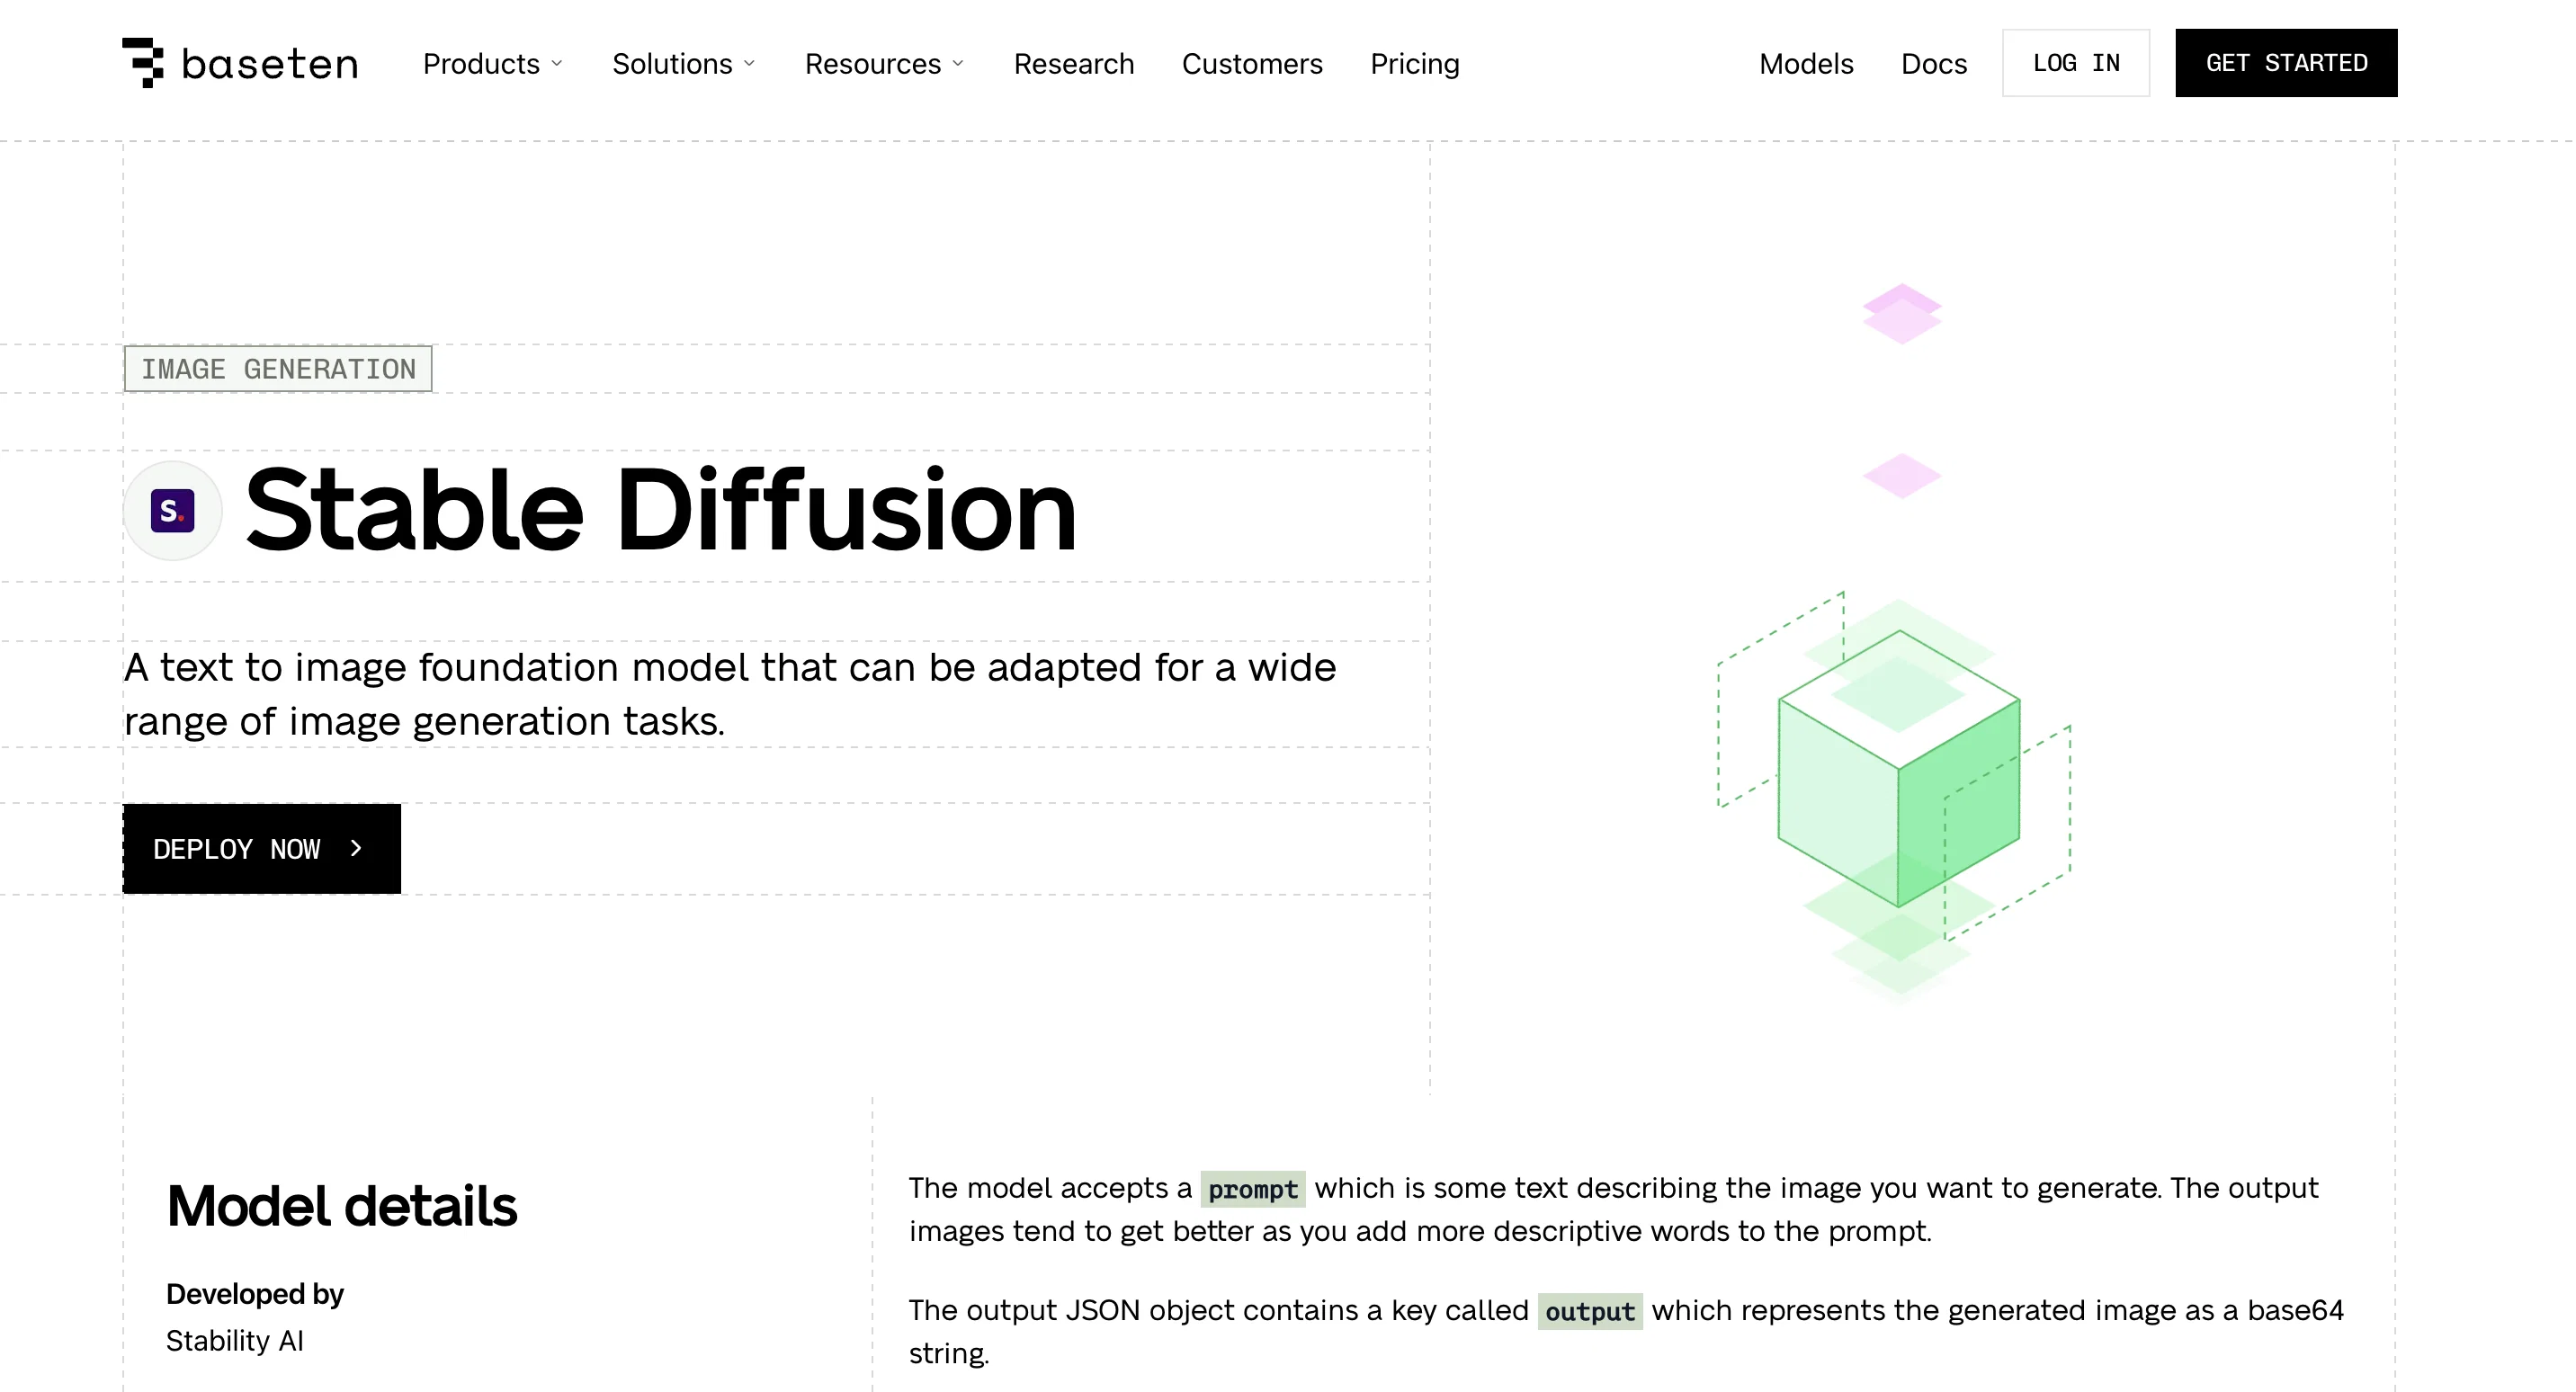Click the IMAGE GENERATION tag

pyautogui.click(x=278, y=369)
